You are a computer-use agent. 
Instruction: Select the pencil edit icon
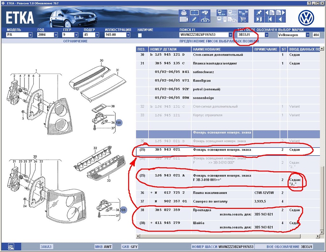(x=195, y=19)
